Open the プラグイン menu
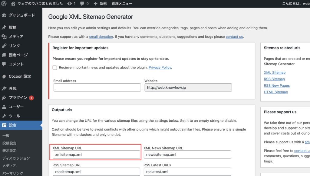 (18, 98)
